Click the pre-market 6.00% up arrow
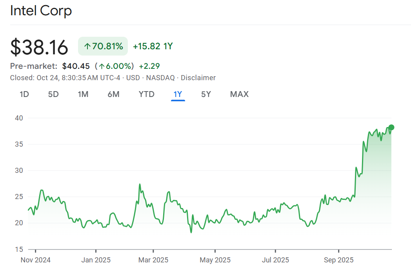Image resolution: width=411 pixels, height=271 pixels. 102,66
